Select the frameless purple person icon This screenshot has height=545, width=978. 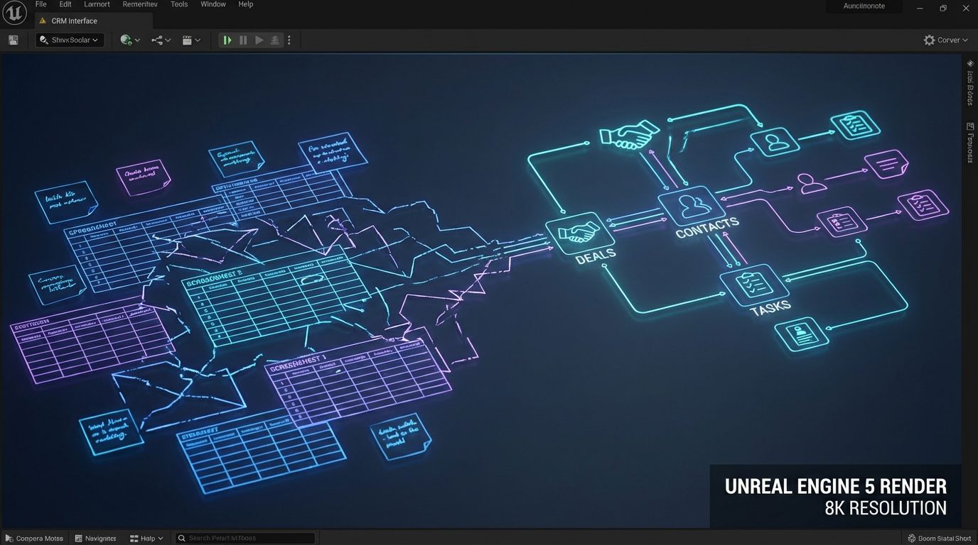pyautogui.click(x=812, y=183)
